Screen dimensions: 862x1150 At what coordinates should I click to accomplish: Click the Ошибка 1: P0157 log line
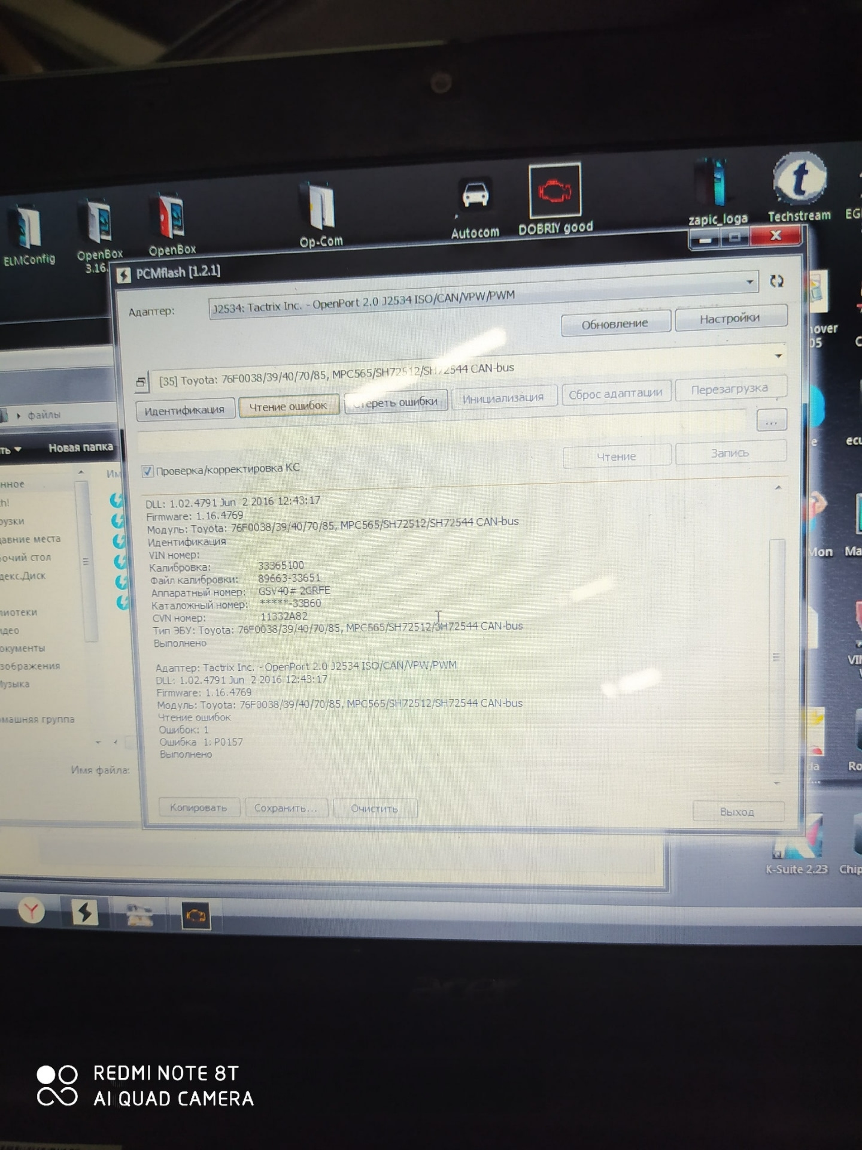(201, 742)
